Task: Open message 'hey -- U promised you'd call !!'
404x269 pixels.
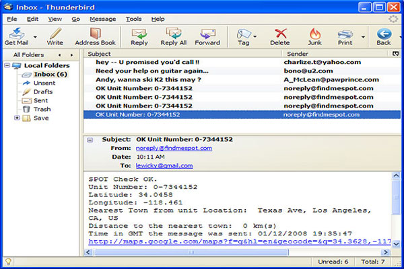Action: pos(147,62)
